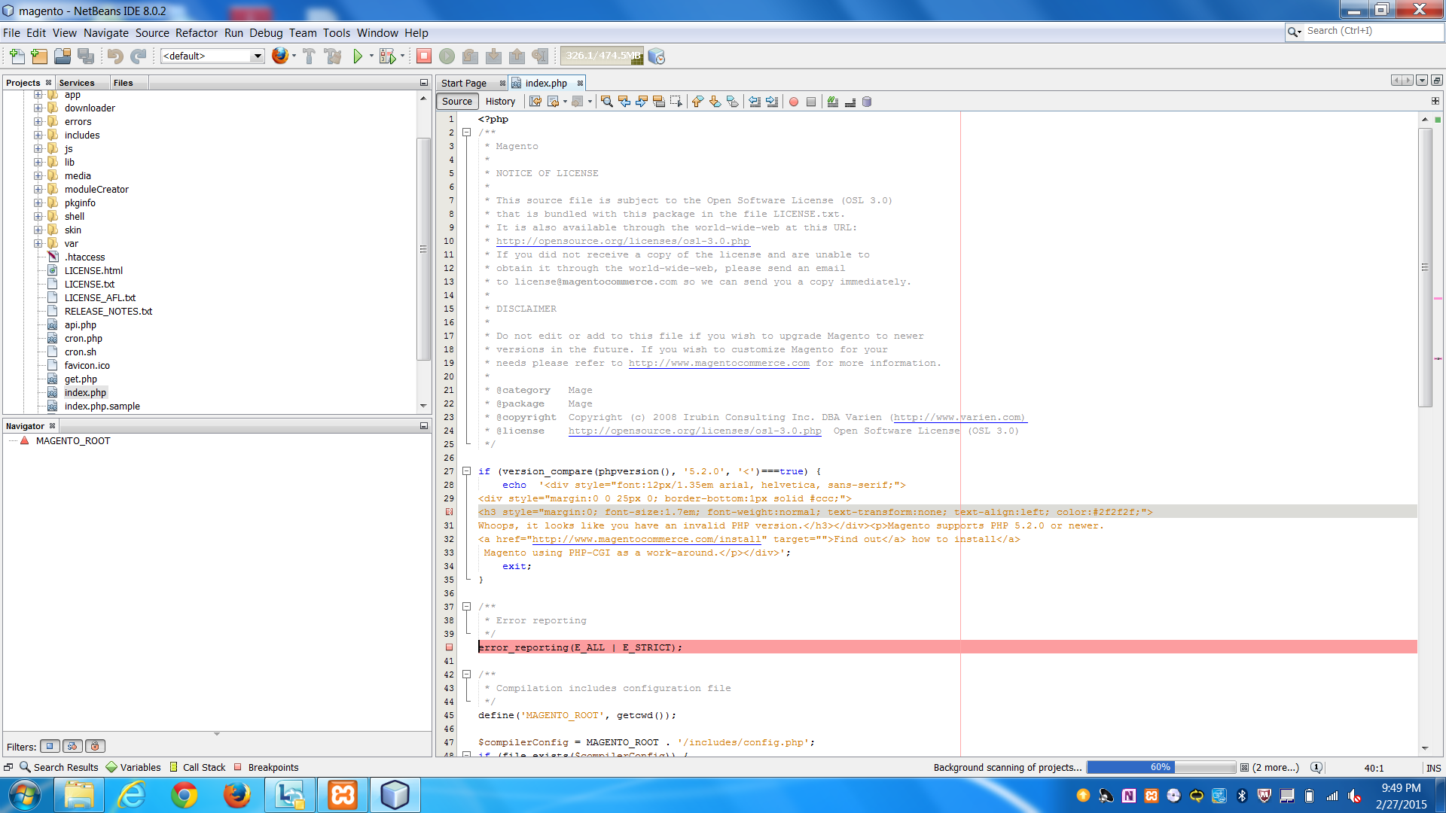Toggle Rectangular Selection mode
Viewport: 1446px width, 813px height.
click(x=676, y=102)
